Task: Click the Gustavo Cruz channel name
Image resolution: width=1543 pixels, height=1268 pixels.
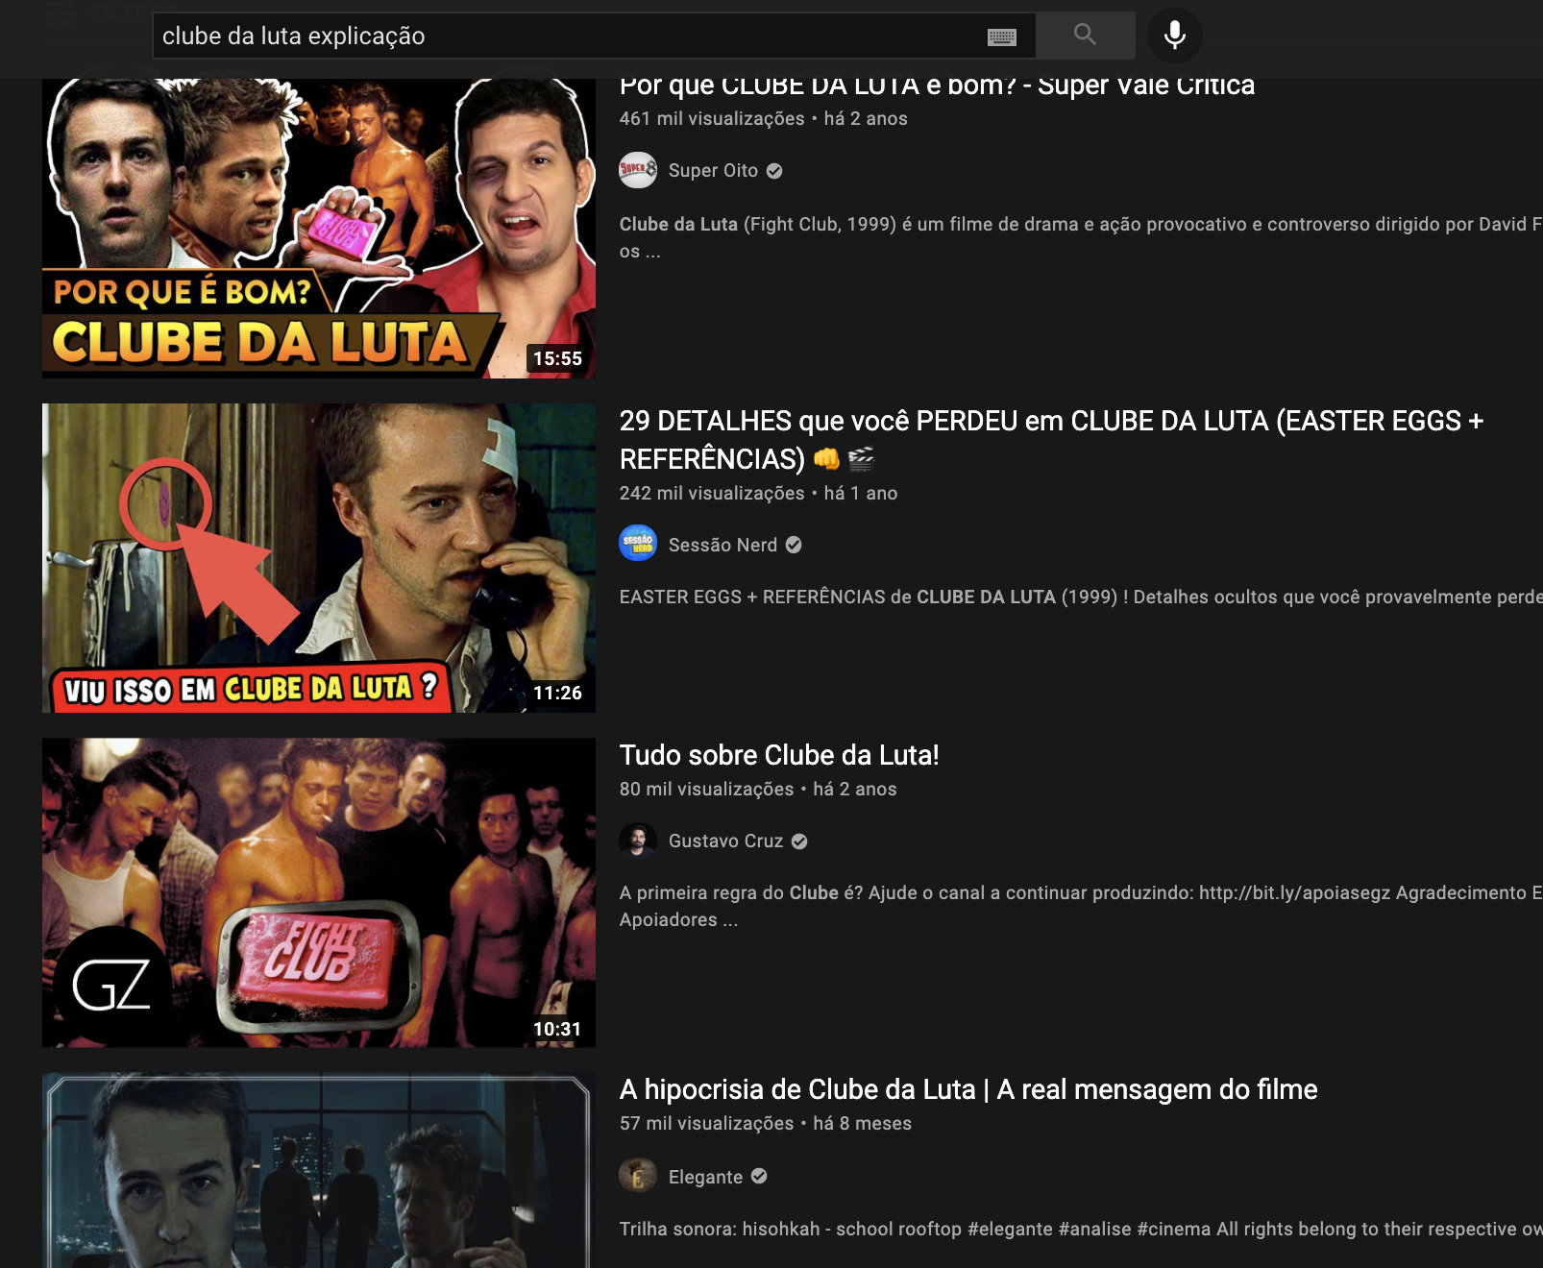Action: pos(725,841)
